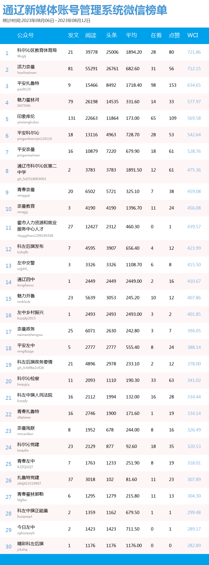The width and height of the screenshot is (209, 565).
Task: Select account name 青春奈曼
Action: pyautogui.click(x=26, y=189)
